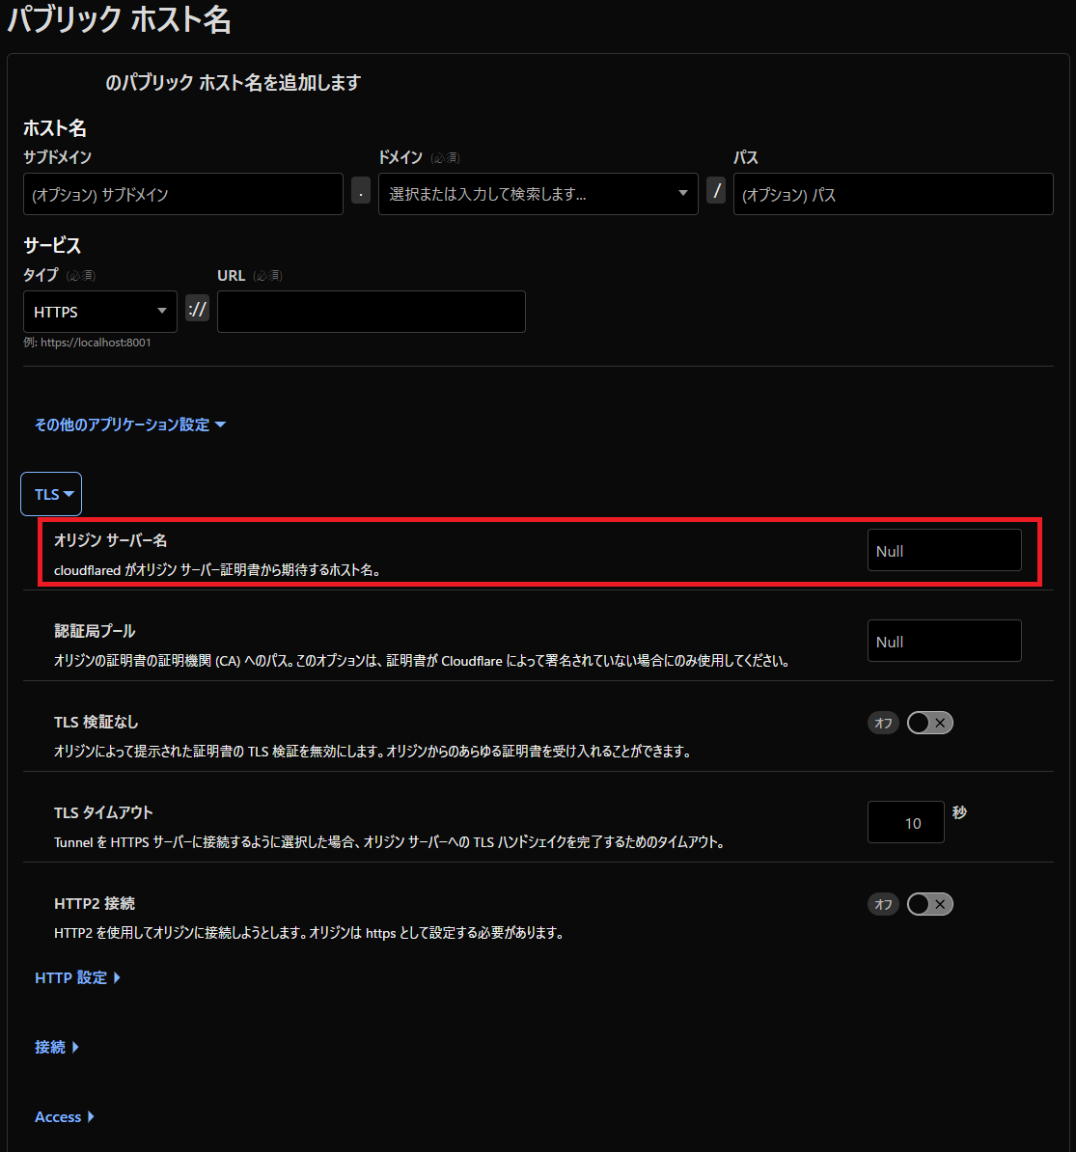
Task: Click the :// separator after the type dropdown
Action: (x=197, y=309)
